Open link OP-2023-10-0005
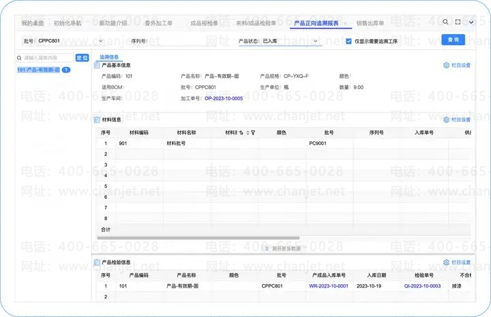491x317 pixels. (224, 98)
